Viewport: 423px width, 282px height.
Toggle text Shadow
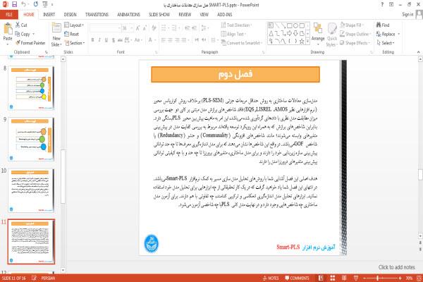click(x=114, y=40)
